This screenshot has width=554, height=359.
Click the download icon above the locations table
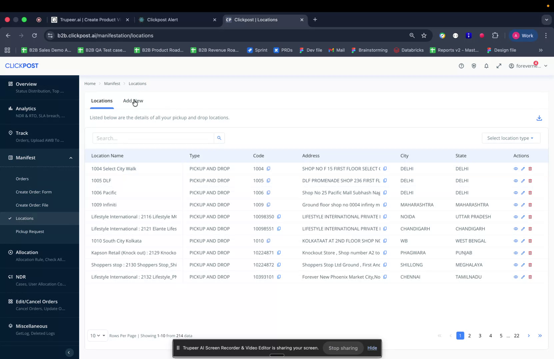539,118
